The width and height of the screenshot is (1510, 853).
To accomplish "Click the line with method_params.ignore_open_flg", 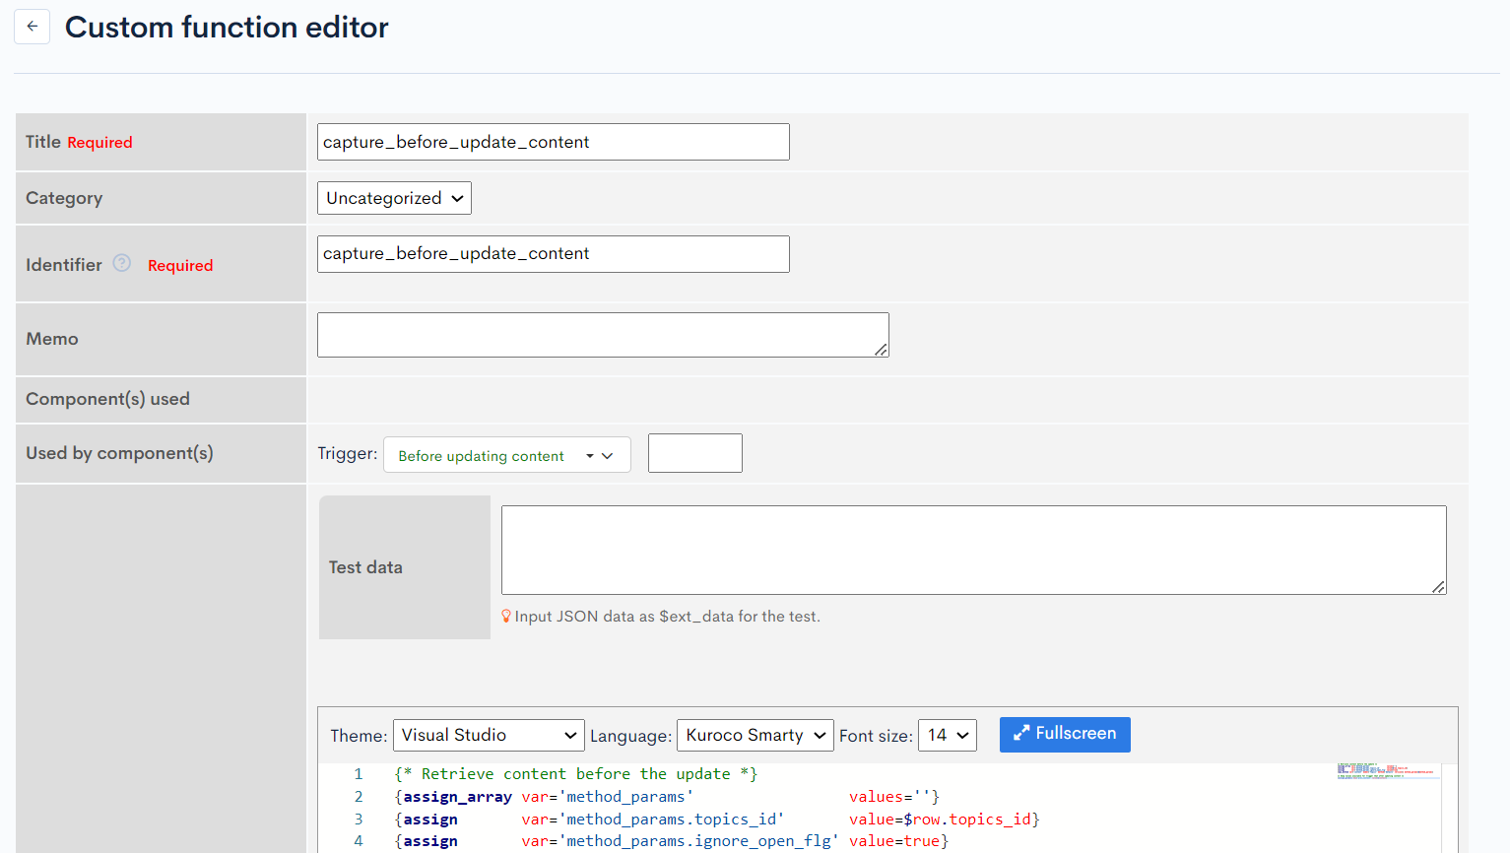I will pyautogui.click(x=671, y=841).
